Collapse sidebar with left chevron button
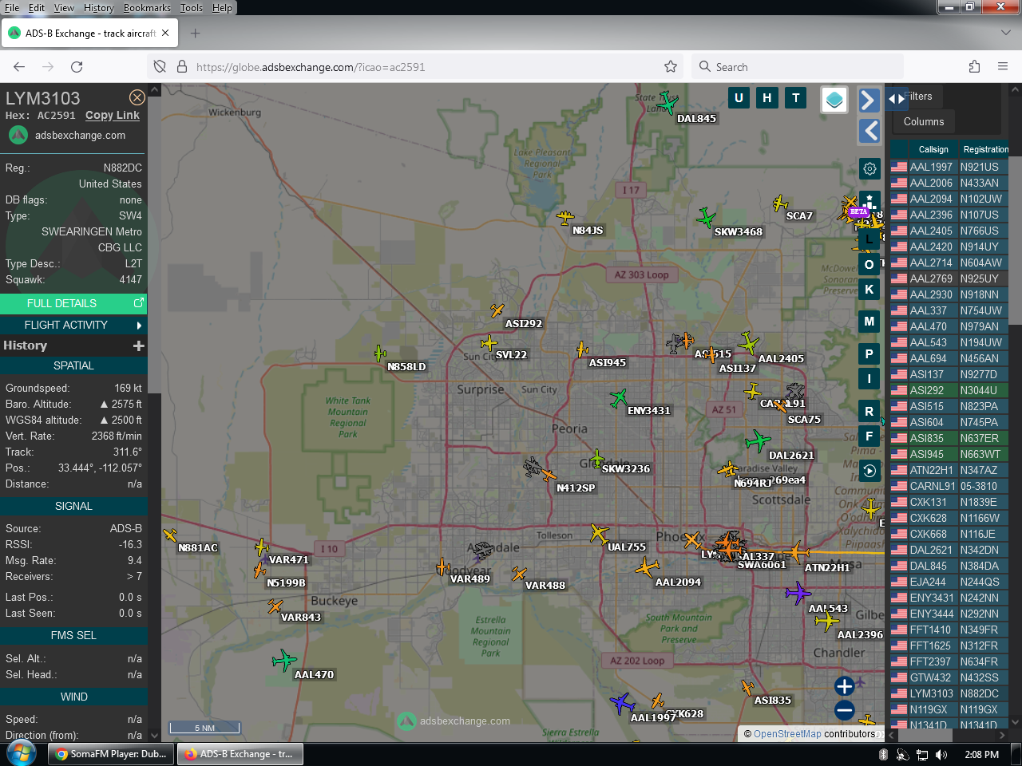The height and width of the screenshot is (766, 1022). pos(869,131)
